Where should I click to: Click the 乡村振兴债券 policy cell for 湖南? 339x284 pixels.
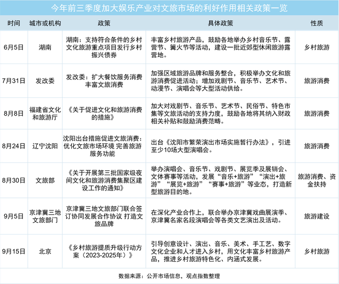(104, 47)
